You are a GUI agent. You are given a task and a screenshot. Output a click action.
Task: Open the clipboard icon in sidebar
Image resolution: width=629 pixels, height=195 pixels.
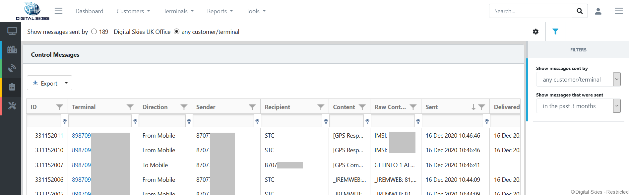(x=12, y=87)
